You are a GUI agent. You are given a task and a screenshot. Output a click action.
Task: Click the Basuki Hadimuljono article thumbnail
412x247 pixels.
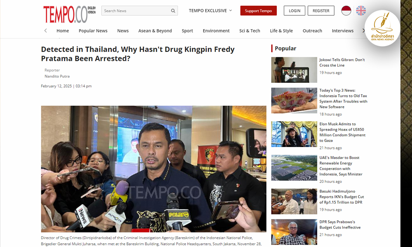pyautogui.click(x=294, y=201)
